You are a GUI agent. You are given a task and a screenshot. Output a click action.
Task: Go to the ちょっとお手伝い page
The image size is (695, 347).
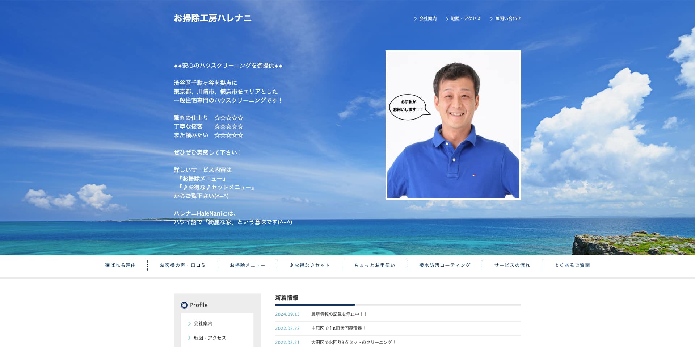pos(375,265)
